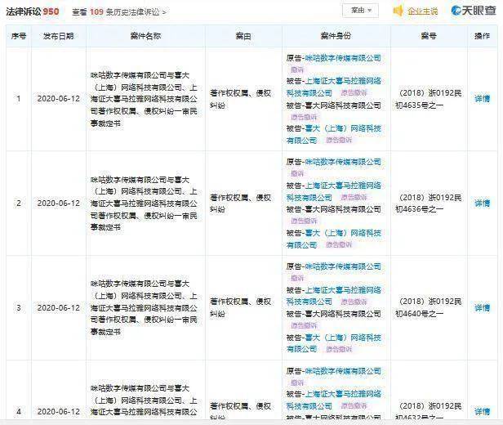Click the 企业主说 label
Screen dimensions: 503x425
click(x=422, y=11)
